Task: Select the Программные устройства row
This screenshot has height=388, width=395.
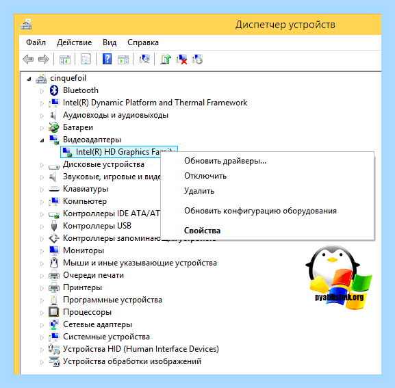Action: tap(112, 300)
